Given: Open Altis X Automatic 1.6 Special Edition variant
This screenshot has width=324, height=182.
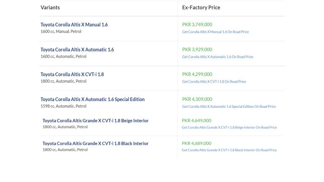Looking at the screenshot, I should point(92,99).
